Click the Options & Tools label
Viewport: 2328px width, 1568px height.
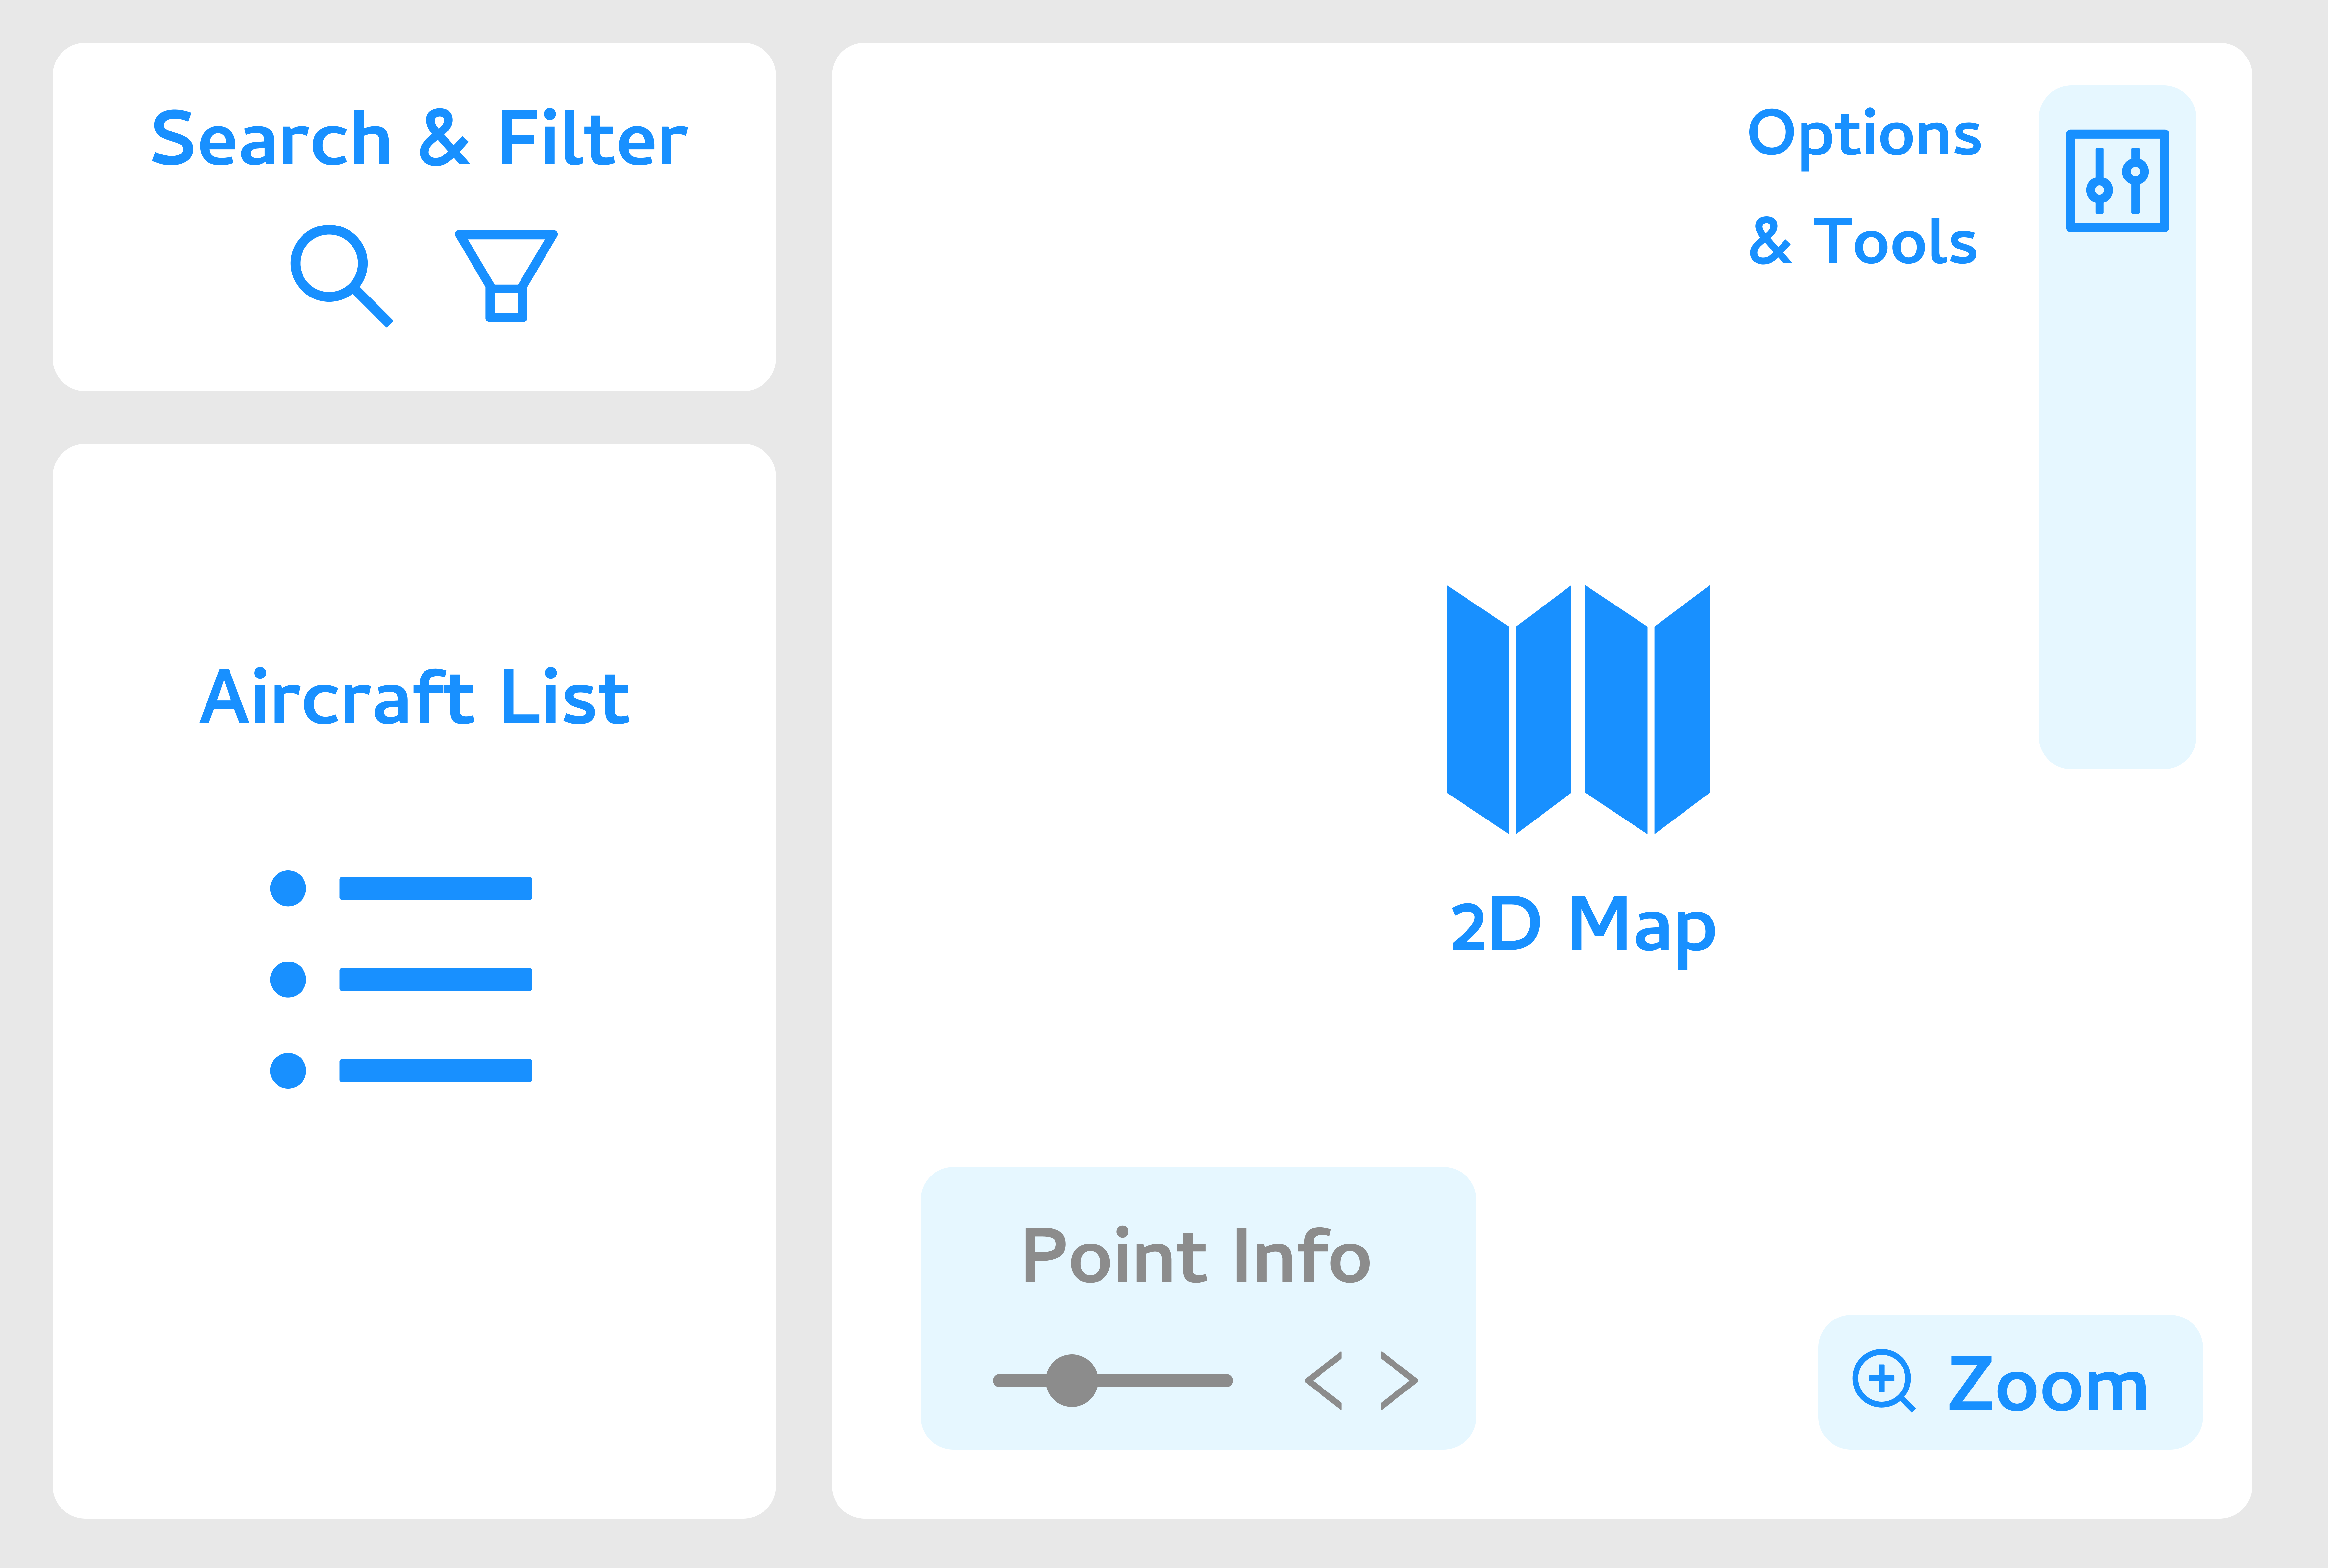(1864, 188)
